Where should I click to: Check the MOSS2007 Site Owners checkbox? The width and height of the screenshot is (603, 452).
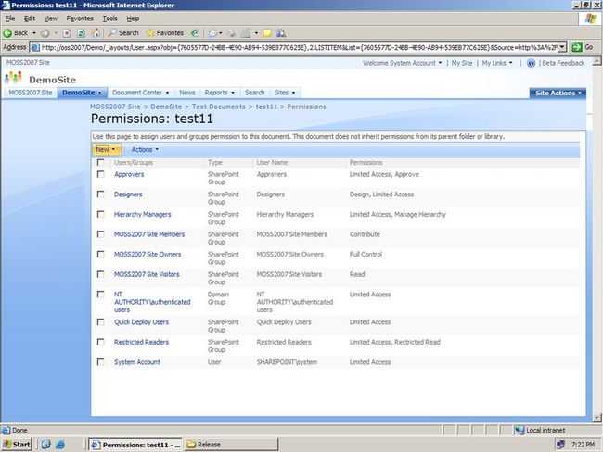101,254
